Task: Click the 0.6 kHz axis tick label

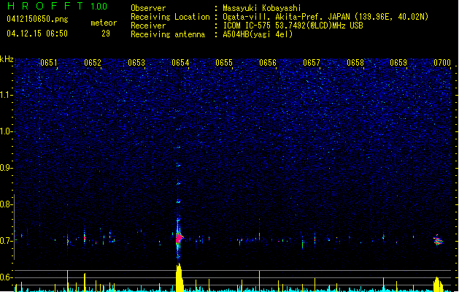Action: [6, 277]
